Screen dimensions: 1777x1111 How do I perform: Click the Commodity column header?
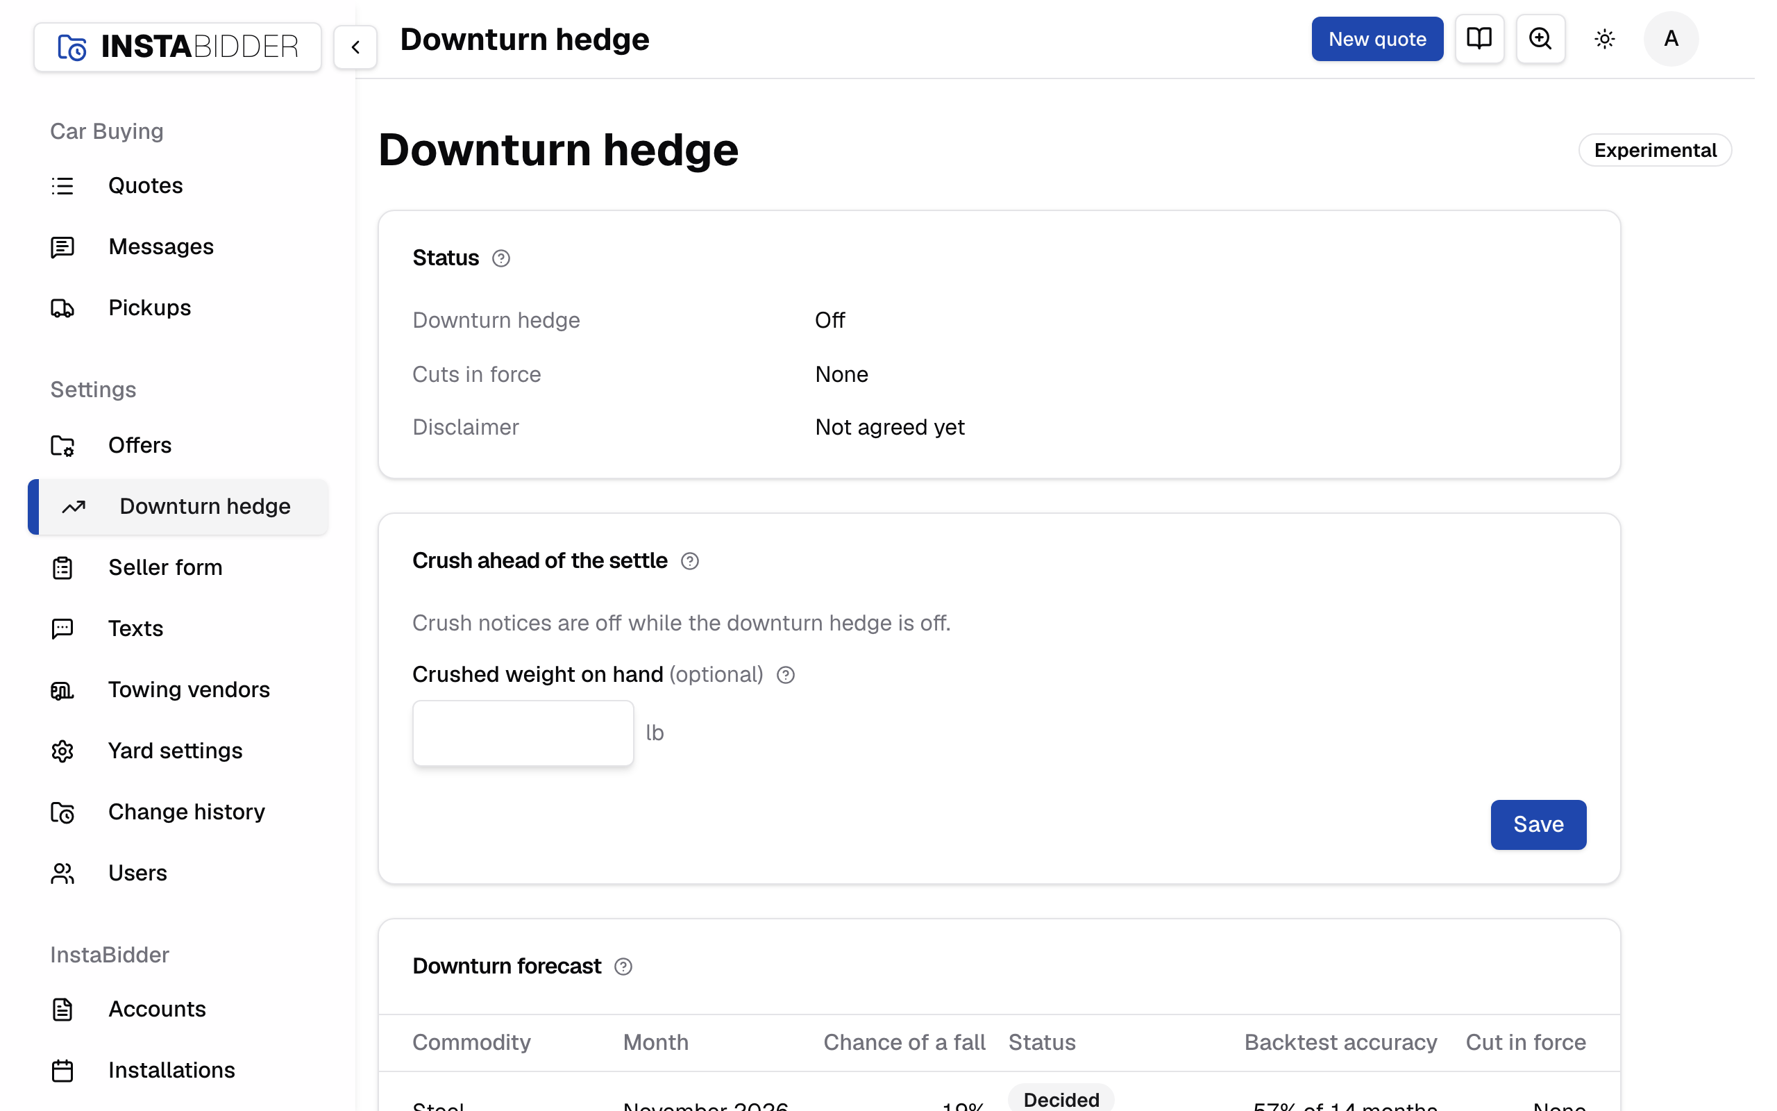tap(471, 1043)
